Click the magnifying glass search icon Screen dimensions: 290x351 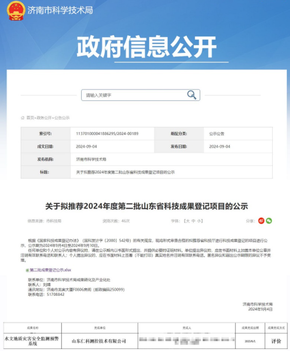[192, 95]
